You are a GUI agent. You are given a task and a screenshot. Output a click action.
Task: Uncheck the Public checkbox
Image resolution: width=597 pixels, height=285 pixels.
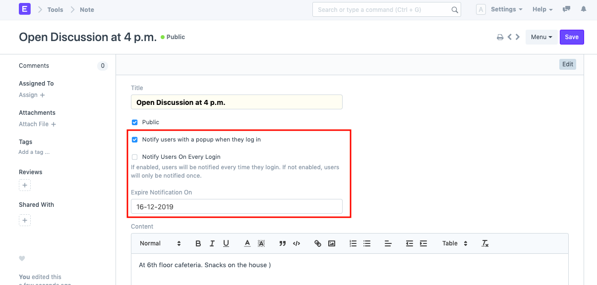[134, 122]
